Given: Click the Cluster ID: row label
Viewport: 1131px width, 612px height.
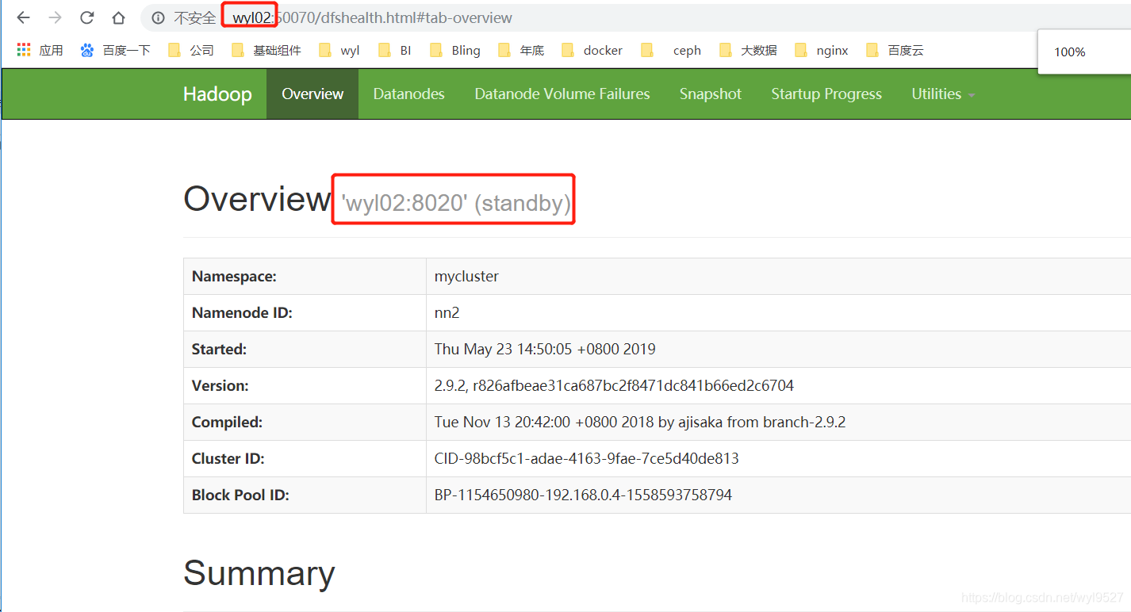Looking at the screenshot, I should [228, 458].
